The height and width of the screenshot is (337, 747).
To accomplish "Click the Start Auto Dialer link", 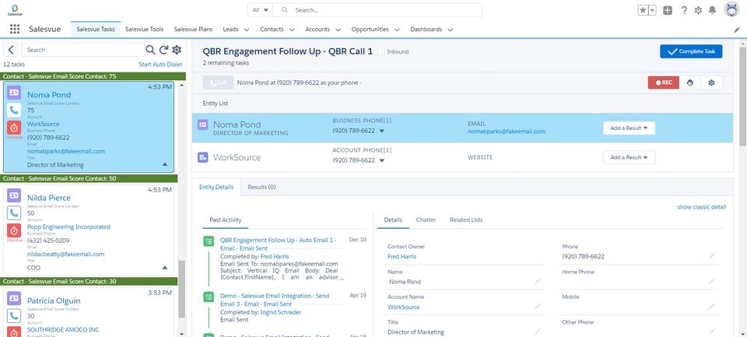I will (160, 64).
